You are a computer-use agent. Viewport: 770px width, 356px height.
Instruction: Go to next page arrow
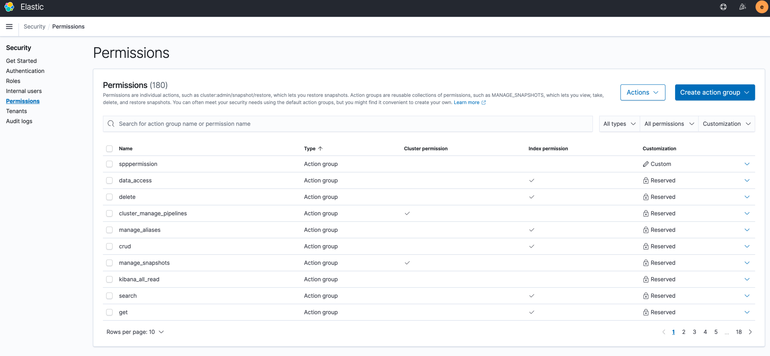(750, 332)
